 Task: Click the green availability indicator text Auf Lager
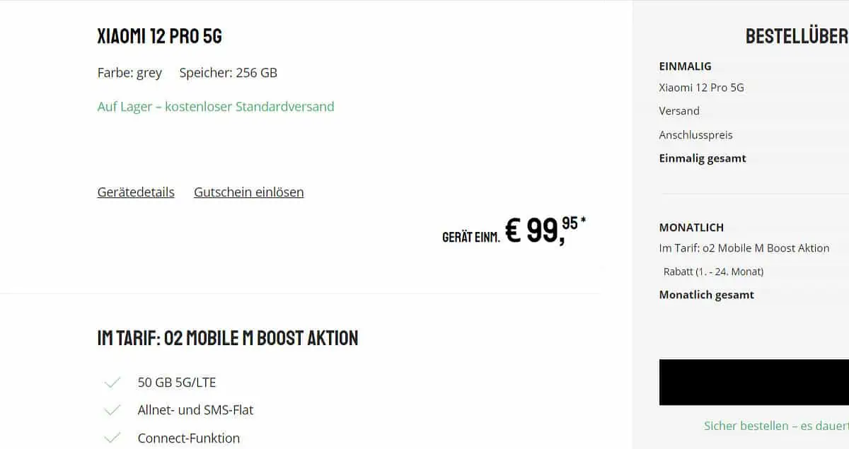coord(125,106)
